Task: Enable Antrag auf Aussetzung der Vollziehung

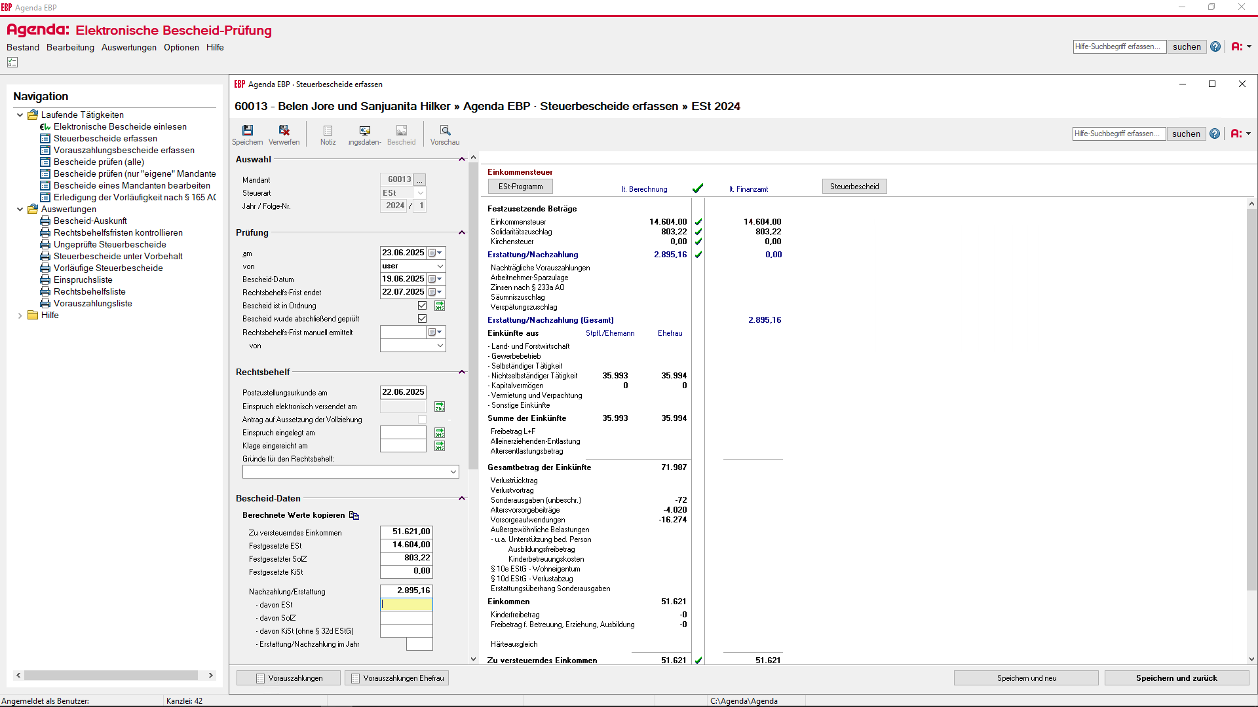Action: (x=422, y=419)
